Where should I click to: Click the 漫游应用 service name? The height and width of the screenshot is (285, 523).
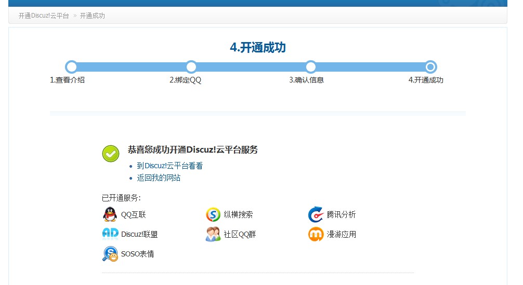pyautogui.click(x=342, y=235)
